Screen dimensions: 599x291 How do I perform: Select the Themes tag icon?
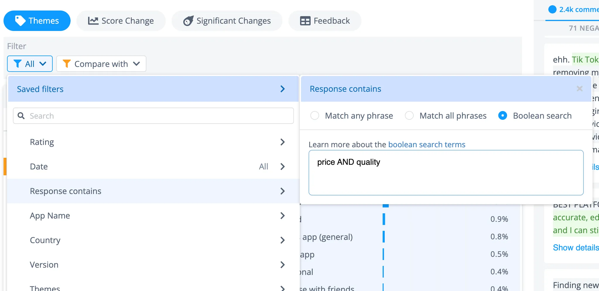point(20,20)
